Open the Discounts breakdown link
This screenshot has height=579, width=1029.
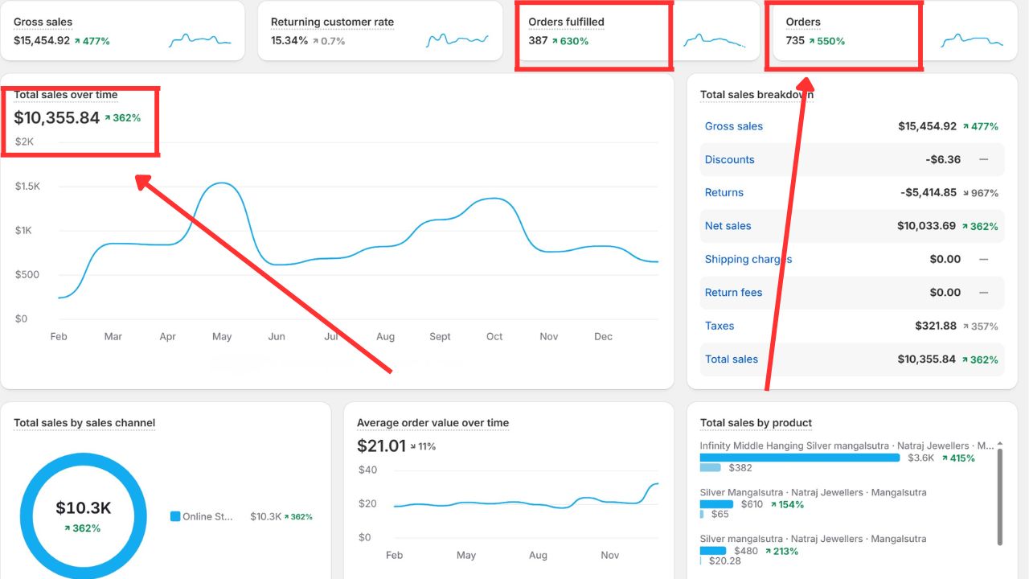point(730,159)
